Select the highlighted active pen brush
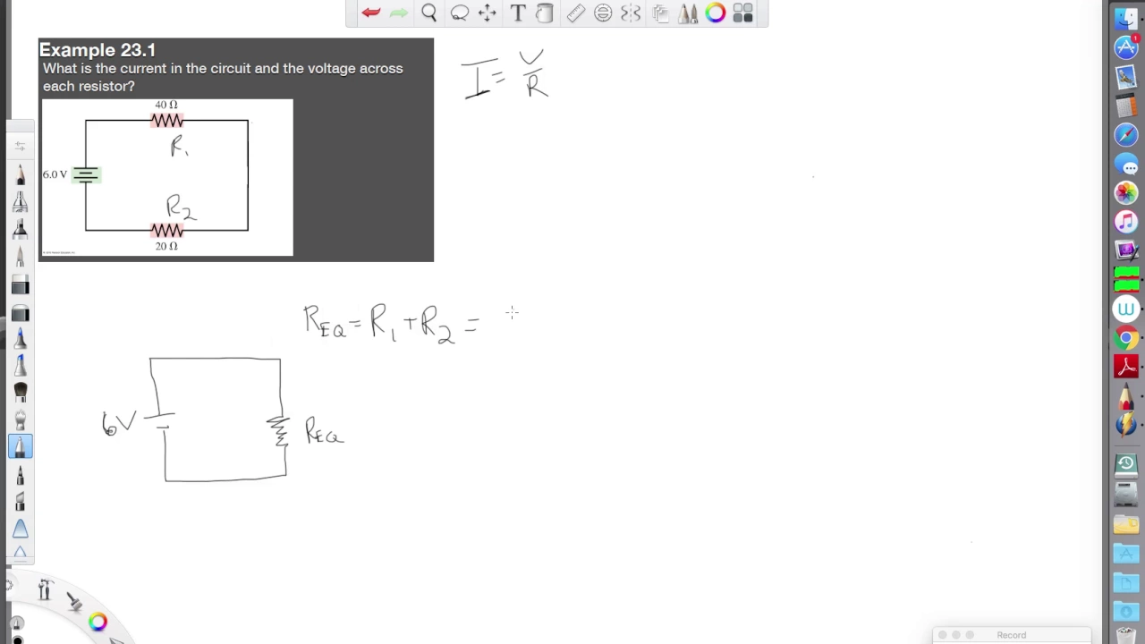The image size is (1145, 644). click(x=20, y=446)
